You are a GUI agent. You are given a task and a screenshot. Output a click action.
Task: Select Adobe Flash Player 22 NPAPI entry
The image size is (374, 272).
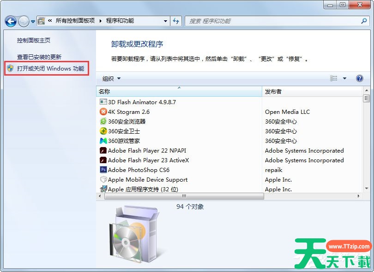[x=147, y=151]
